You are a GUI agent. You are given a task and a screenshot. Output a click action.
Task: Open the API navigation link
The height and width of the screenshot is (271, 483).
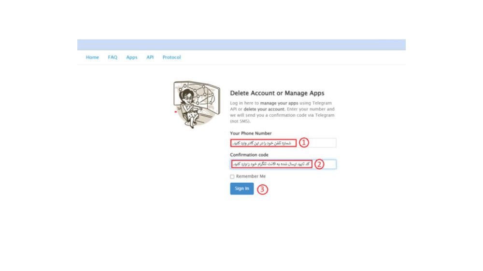(x=150, y=57)
